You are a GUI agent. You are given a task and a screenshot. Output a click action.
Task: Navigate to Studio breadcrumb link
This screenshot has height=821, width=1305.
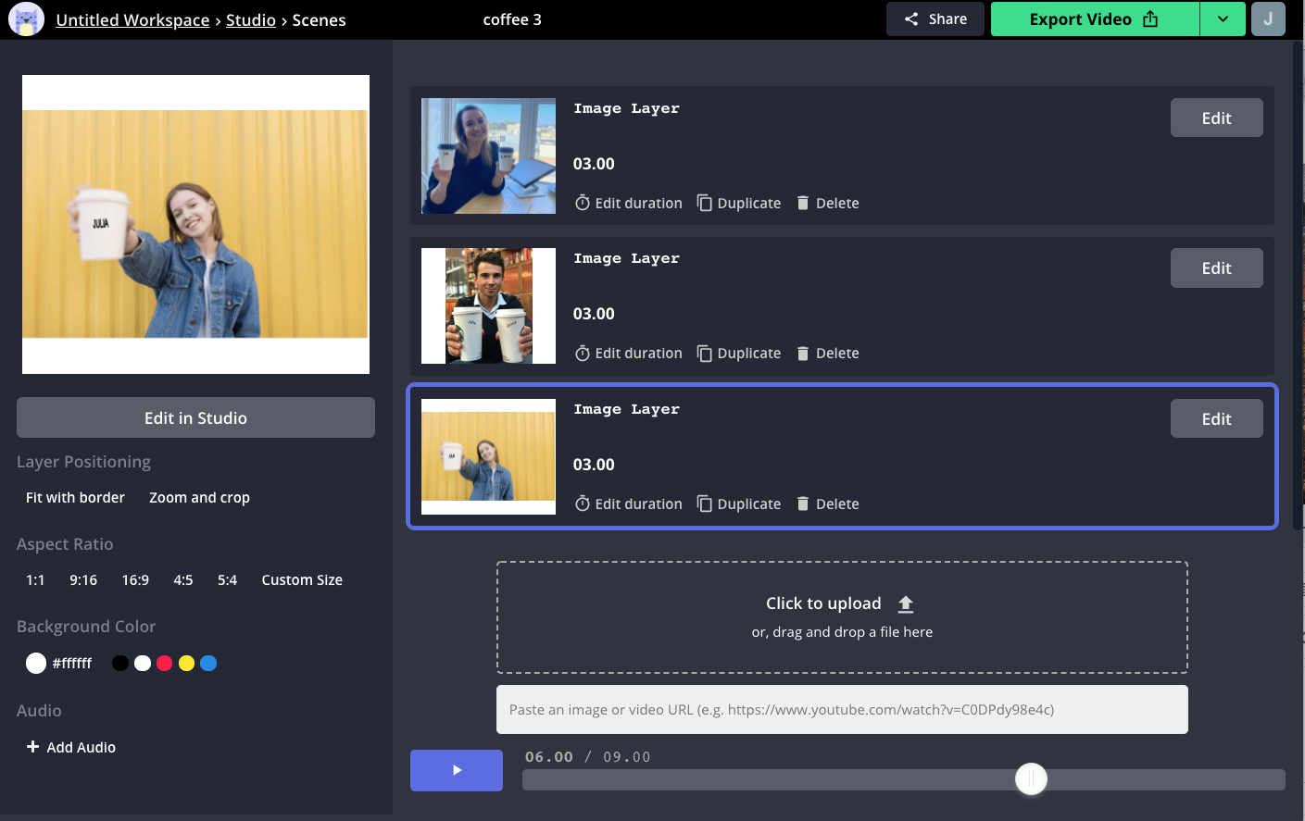coord(250,20)
